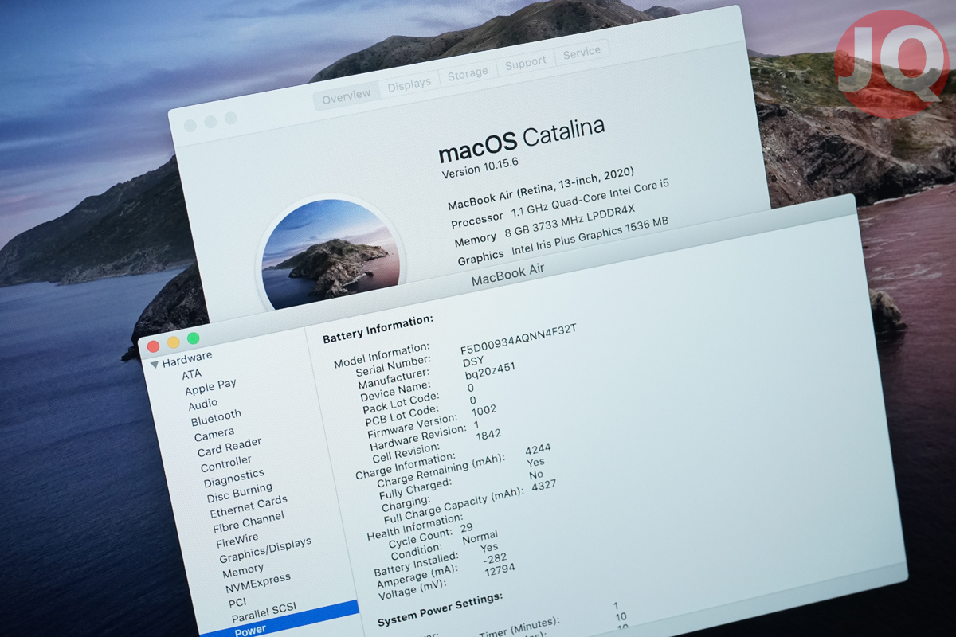This screenshot has height=637, width=956.
Task: Click the MacBook Air (Retina, 13-inch, 2020) line
Action: point(541,187)
